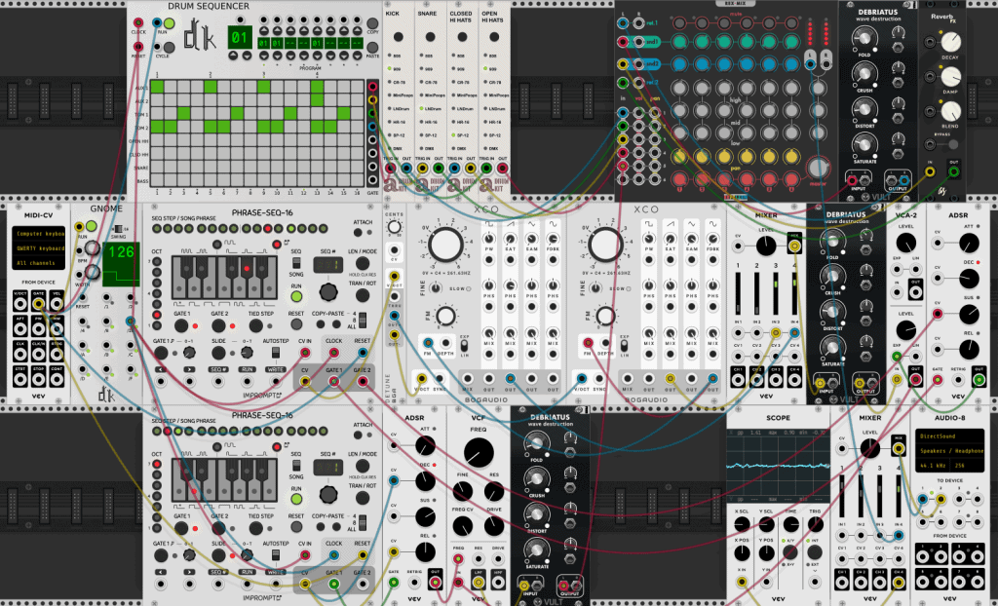Flip the GNOME SWING switch
This screenshot has width=998, height=606.
[118, 229]
